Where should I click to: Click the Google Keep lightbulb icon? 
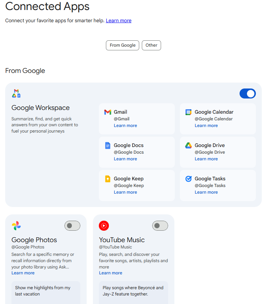coord(108,179)
